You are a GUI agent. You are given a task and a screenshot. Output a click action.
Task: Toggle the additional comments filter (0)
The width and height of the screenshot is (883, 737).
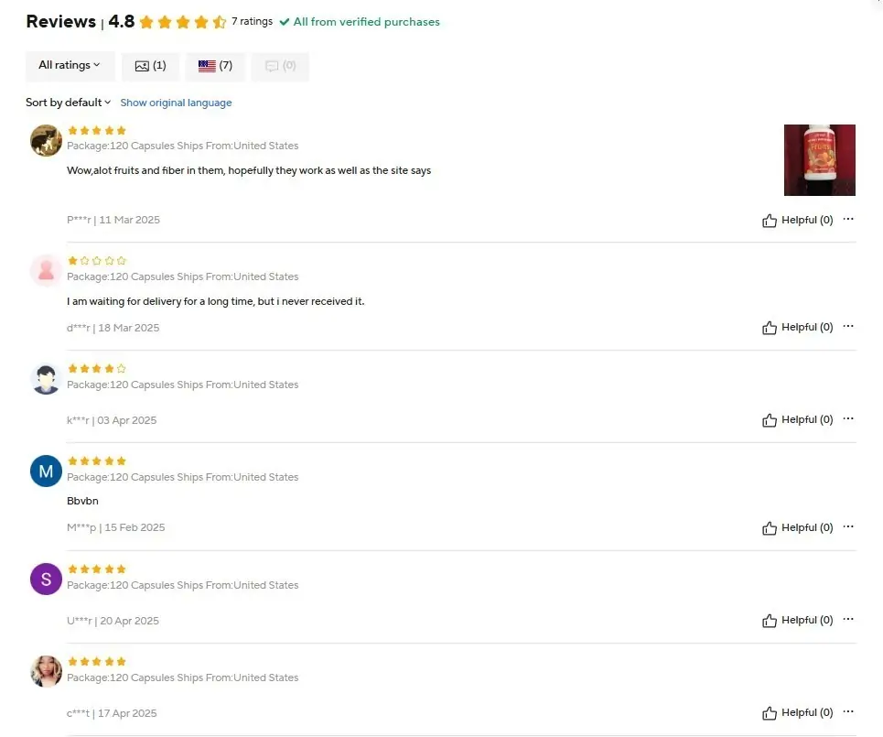pos(280,66)
